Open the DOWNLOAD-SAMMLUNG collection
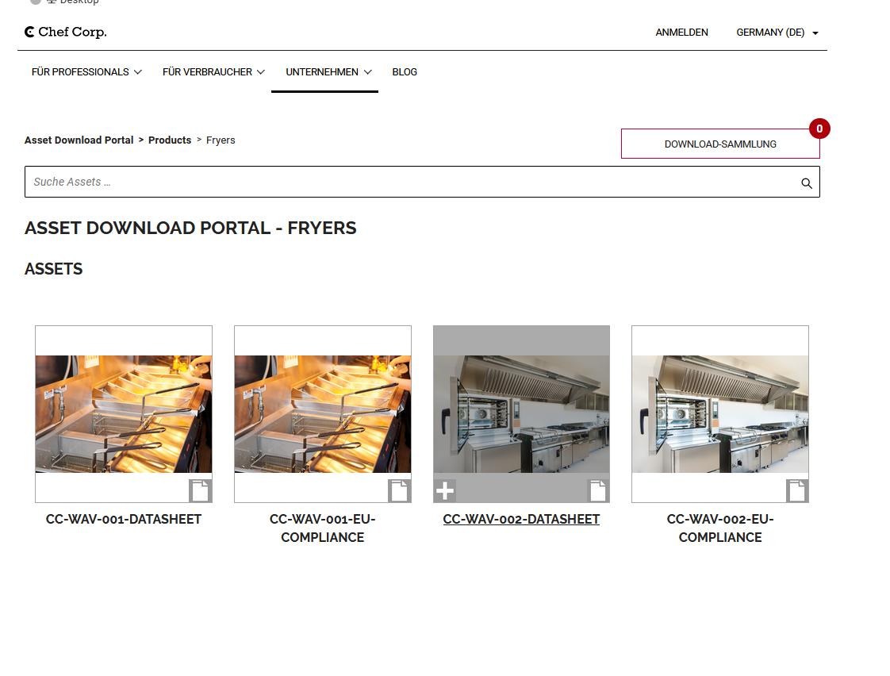Viewport: 890px width, 676px height. point(719,144)
